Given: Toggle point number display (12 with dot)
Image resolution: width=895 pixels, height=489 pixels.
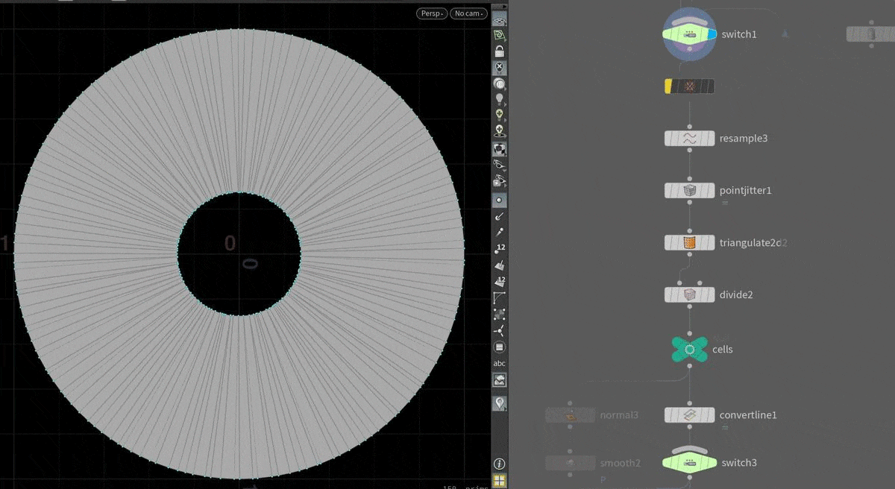Looking at the screenshot, I should [500, 248].
